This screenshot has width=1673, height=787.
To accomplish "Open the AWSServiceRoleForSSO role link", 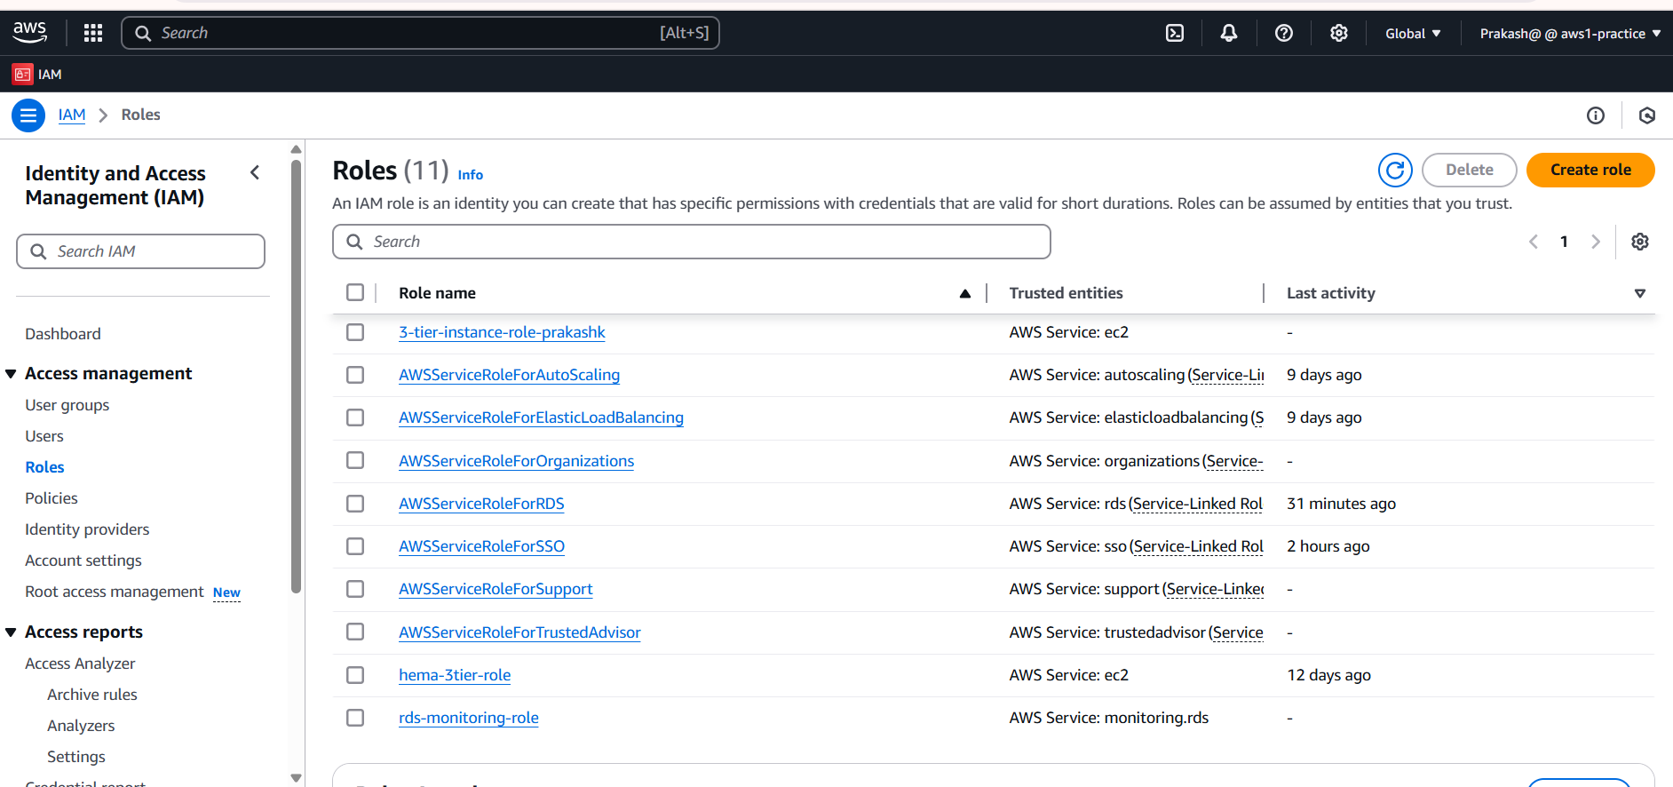I will pos(481,546).
